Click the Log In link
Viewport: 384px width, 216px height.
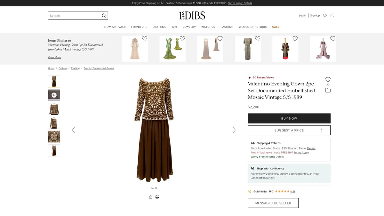303,16
